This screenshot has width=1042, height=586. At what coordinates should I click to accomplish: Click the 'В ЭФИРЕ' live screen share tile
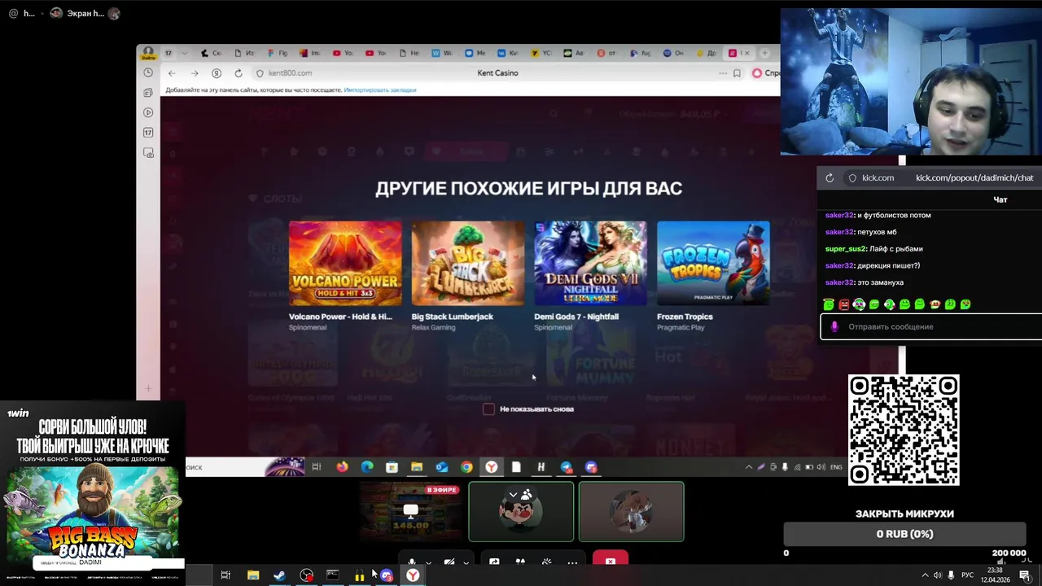point(410,512)
